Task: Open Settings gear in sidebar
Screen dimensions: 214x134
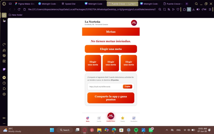Action: pyautogui.click(x=4, y=94)
